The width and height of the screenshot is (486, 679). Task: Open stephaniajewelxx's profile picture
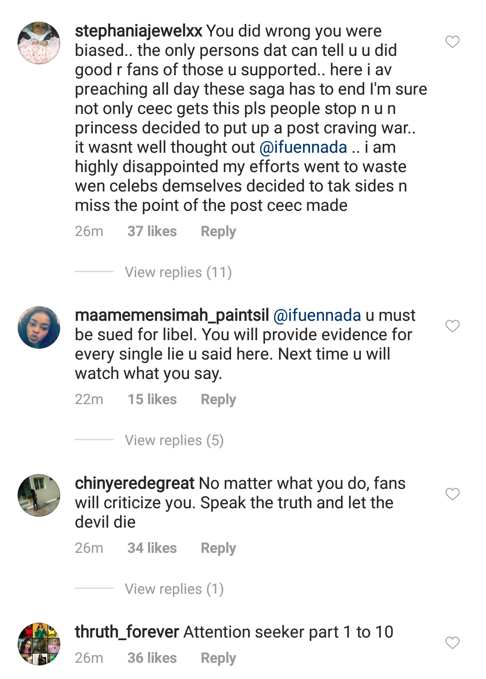(x=39, y=43)
